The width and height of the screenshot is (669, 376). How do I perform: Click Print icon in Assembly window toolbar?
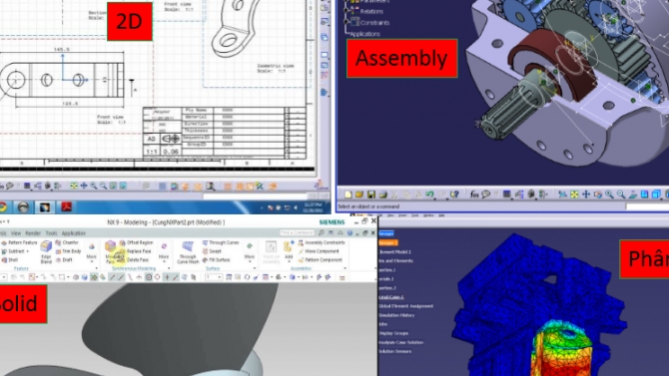tap(382, 194)
